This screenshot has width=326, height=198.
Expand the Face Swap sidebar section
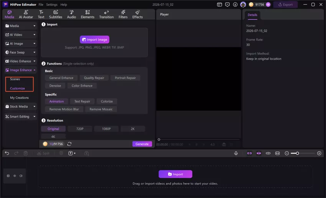click(20, 52)
